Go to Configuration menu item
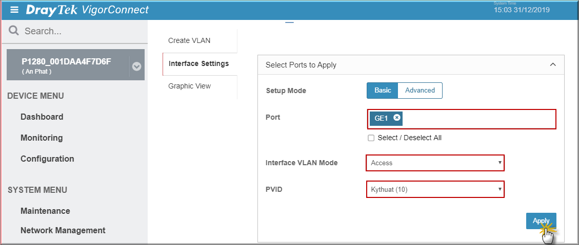This screenshot has width=579, height=245. coord(47,159)
